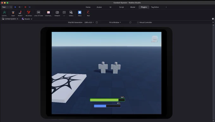The image size is (215, 122).
Task: Pause the running test session
Action: (x=20, y=7)
